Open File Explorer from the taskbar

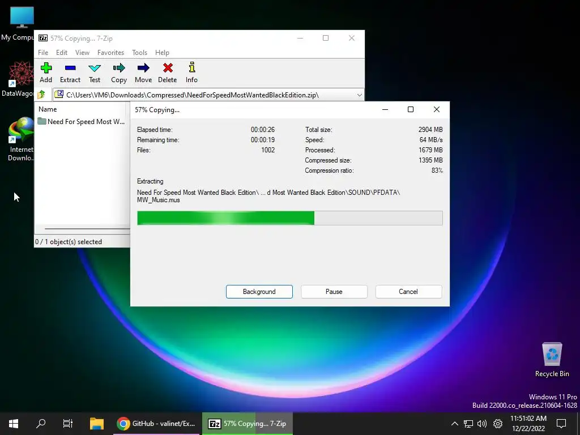tap(96, 424)
